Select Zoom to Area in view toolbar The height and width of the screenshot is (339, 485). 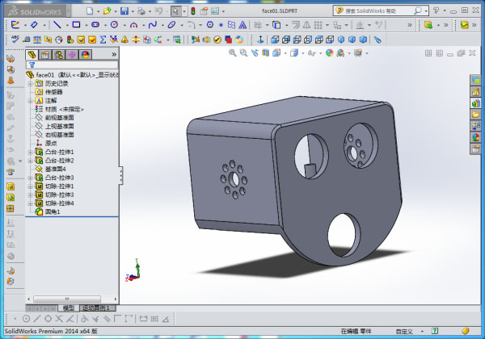point(243,53)
